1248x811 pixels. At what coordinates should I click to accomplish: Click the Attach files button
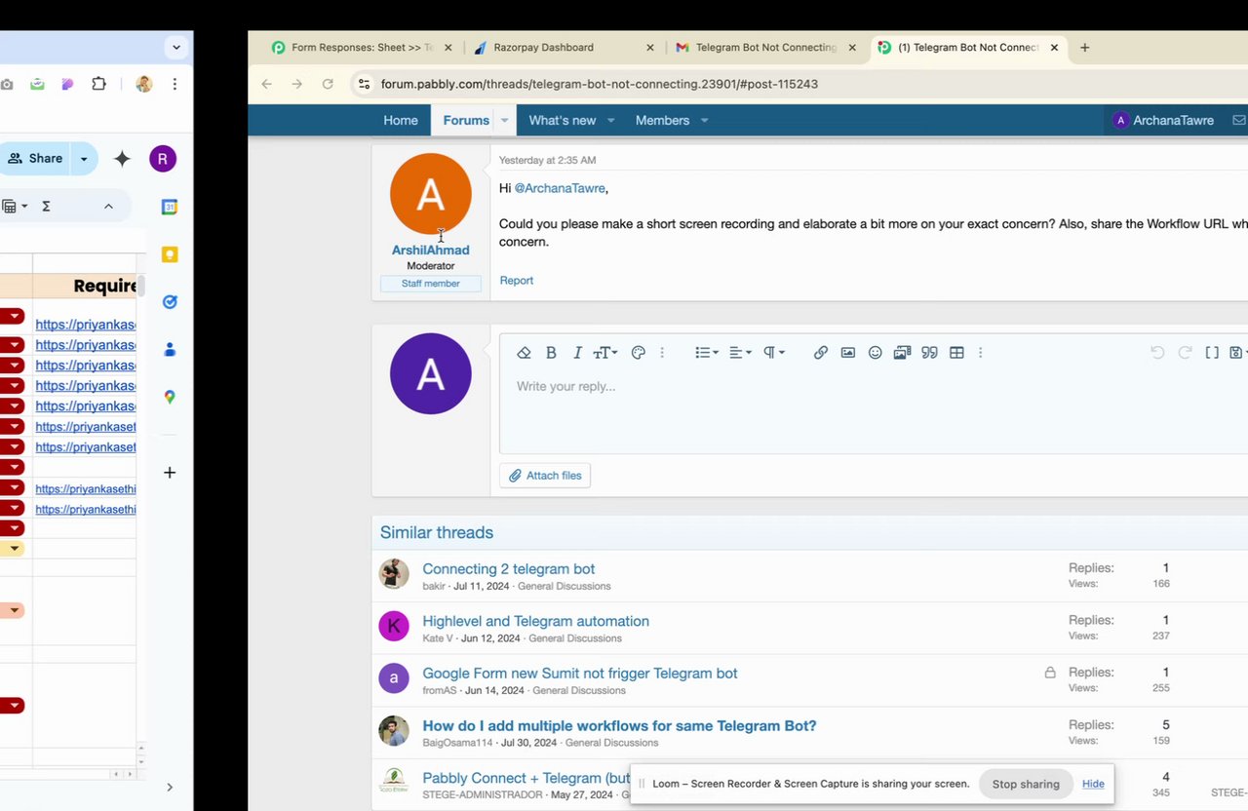click(545, 476)
